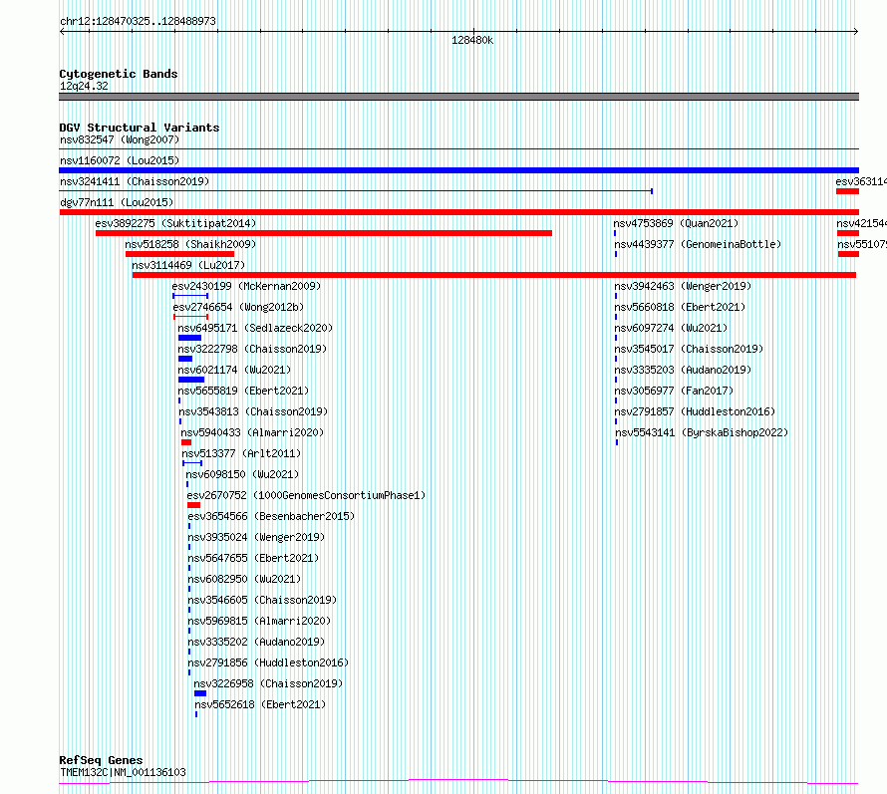This screenshot has height=794, width=887.
Task: Click nsv3056977 (Fan2017) label
Action: pyautogui.click(x=675, y=391)
